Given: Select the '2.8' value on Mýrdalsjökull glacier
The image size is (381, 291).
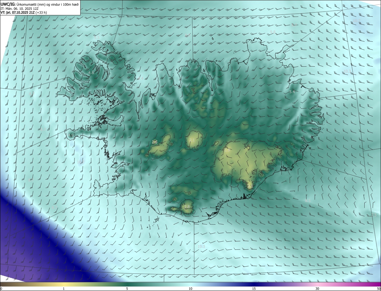Looking at the screenshot, I should point(187,207).
